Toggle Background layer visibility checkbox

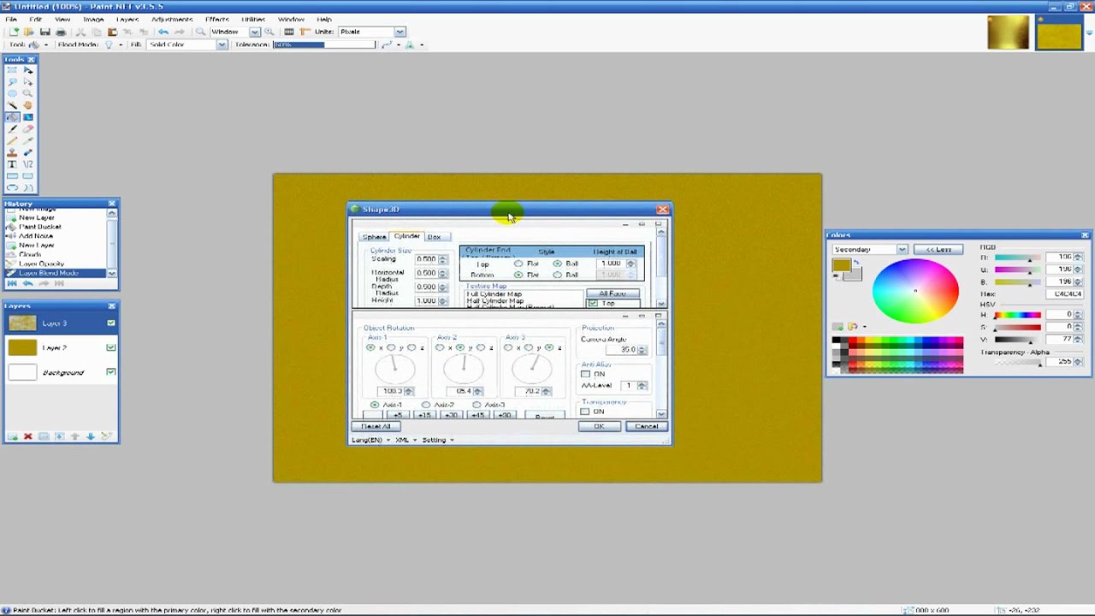click(110, 372)
